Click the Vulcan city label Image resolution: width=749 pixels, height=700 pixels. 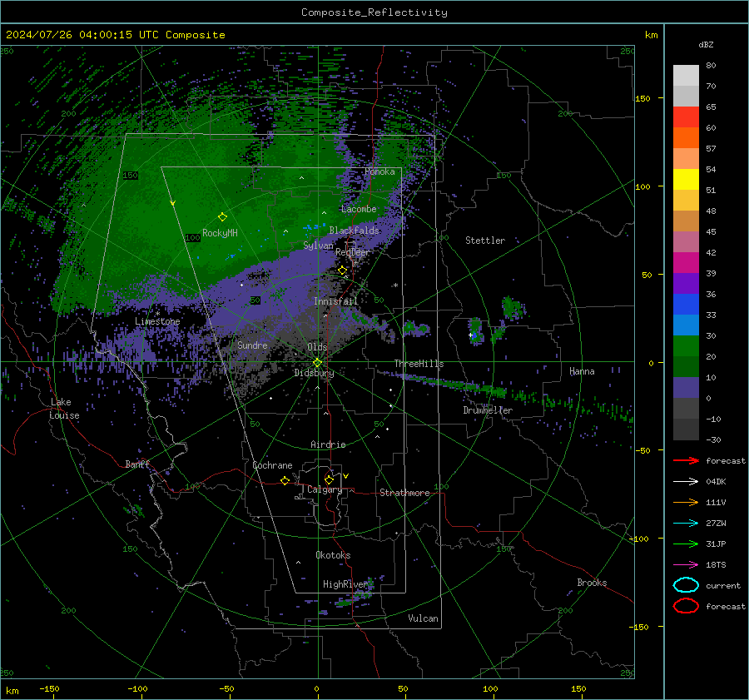(423, 618)
